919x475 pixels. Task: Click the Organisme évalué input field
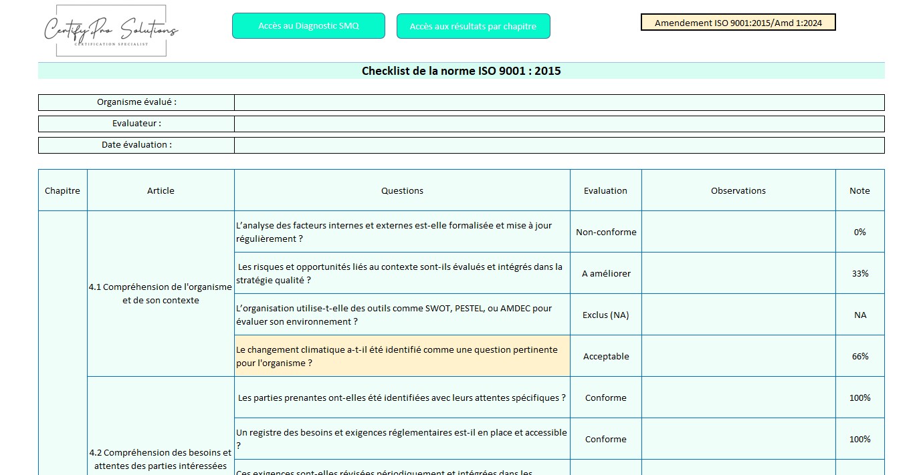[559, 102]
